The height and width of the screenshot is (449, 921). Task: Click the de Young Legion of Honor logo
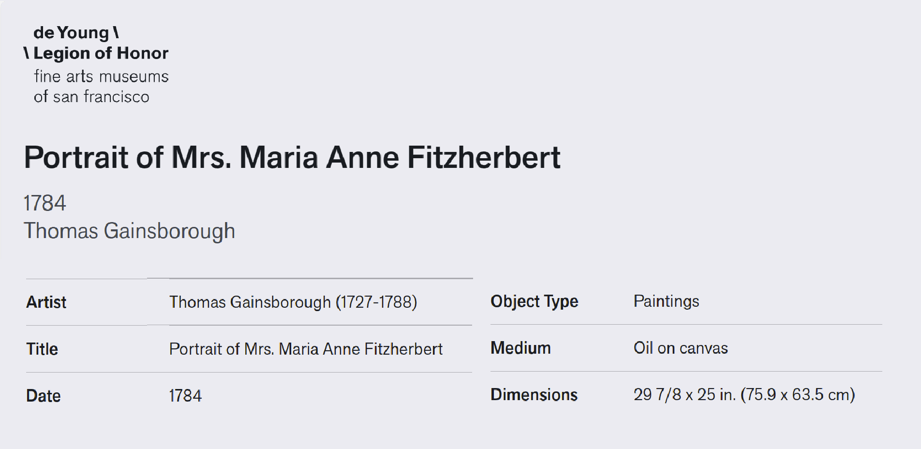click(x=96, y=64)
